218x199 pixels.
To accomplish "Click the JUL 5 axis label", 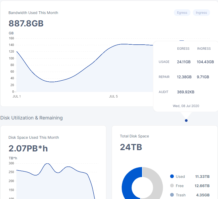I will (x=113, y=96).
